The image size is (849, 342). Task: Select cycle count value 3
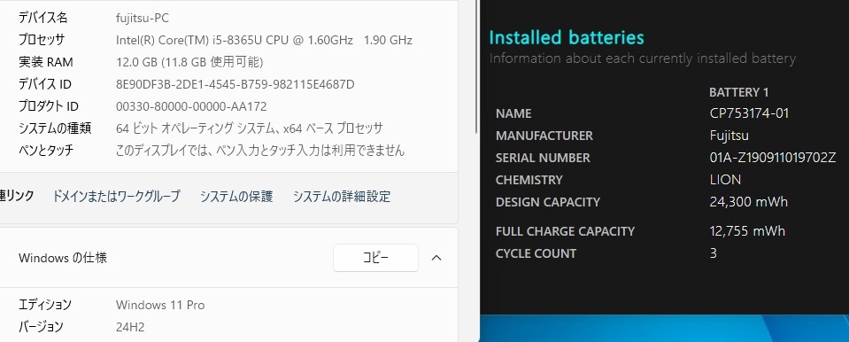[x=714, y=253]
